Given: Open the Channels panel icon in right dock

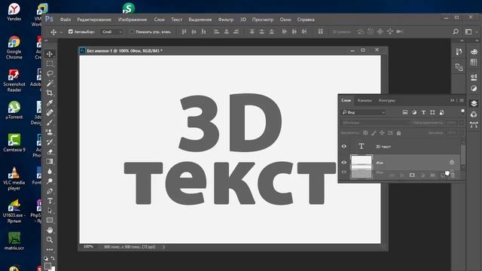Looking at the screenshot, I should (474, 114).
